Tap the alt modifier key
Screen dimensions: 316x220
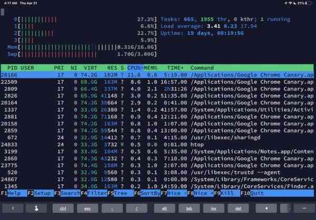coord(164,208)
